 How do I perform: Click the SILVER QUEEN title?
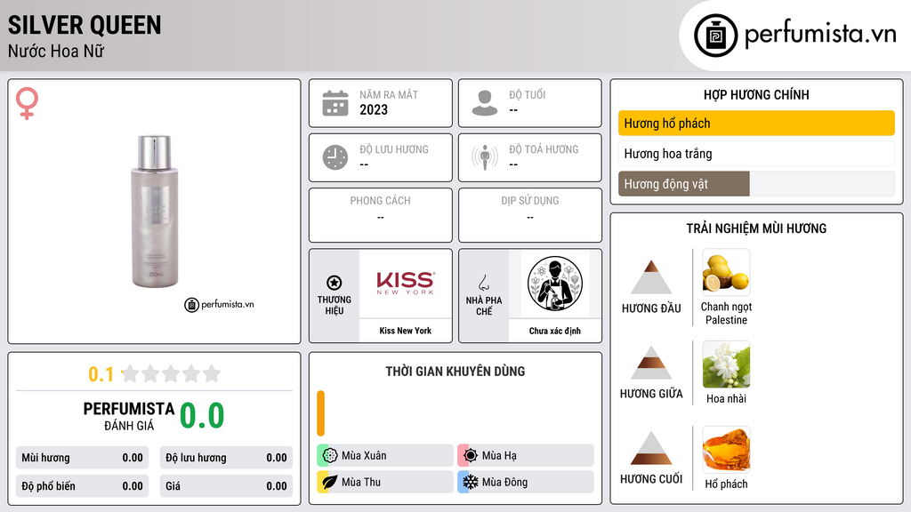click(x=85, y=25)
